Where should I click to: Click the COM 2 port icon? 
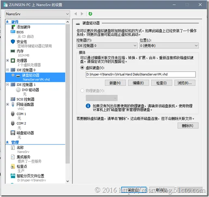pos(13,123)
